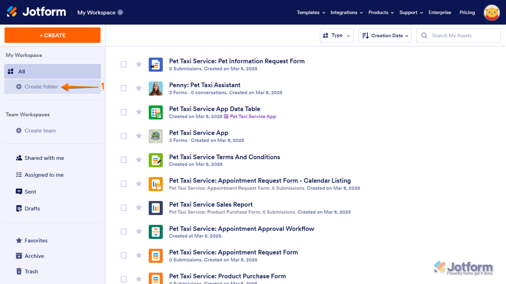Check the box for Pet Information Request Form
The image size is (506, 284).
point(124,64)
